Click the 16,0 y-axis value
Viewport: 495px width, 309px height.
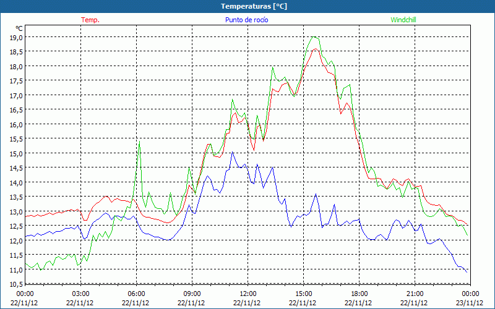click(17, 125)
